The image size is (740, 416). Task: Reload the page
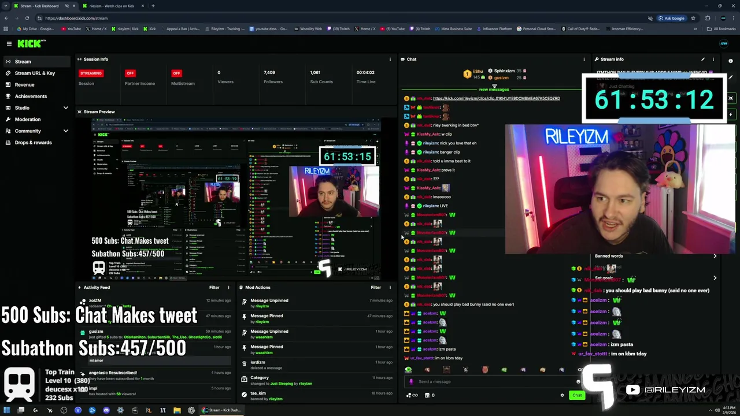pos(27,18)
